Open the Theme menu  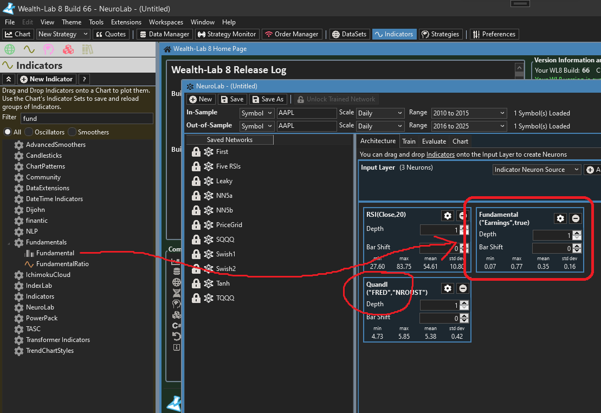point(72,22)
